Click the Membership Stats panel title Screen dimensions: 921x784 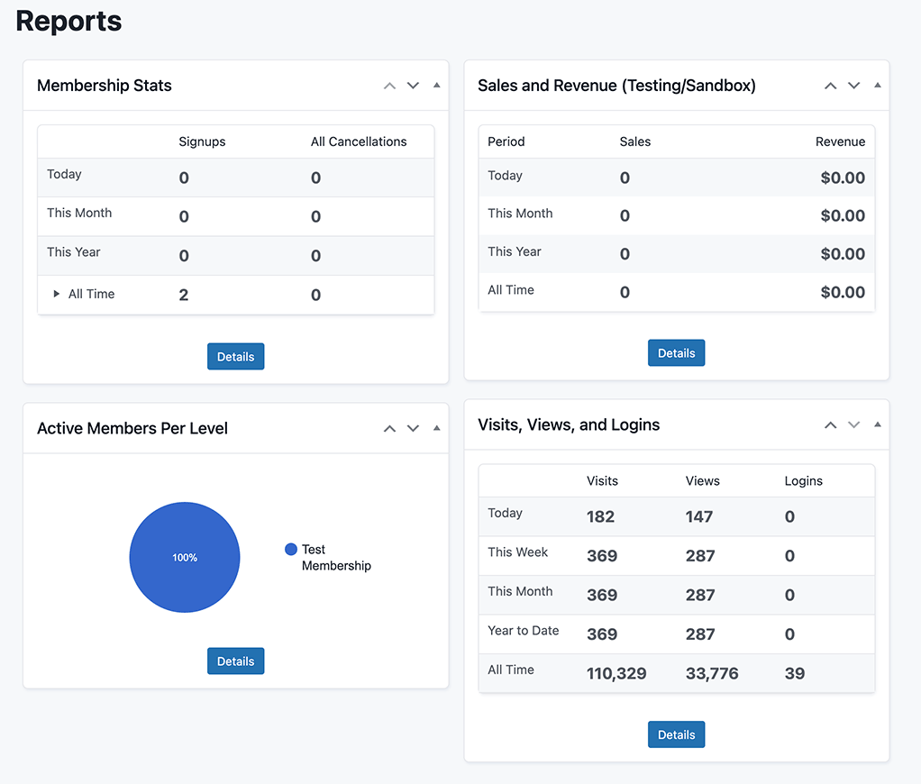click(105, 86)
